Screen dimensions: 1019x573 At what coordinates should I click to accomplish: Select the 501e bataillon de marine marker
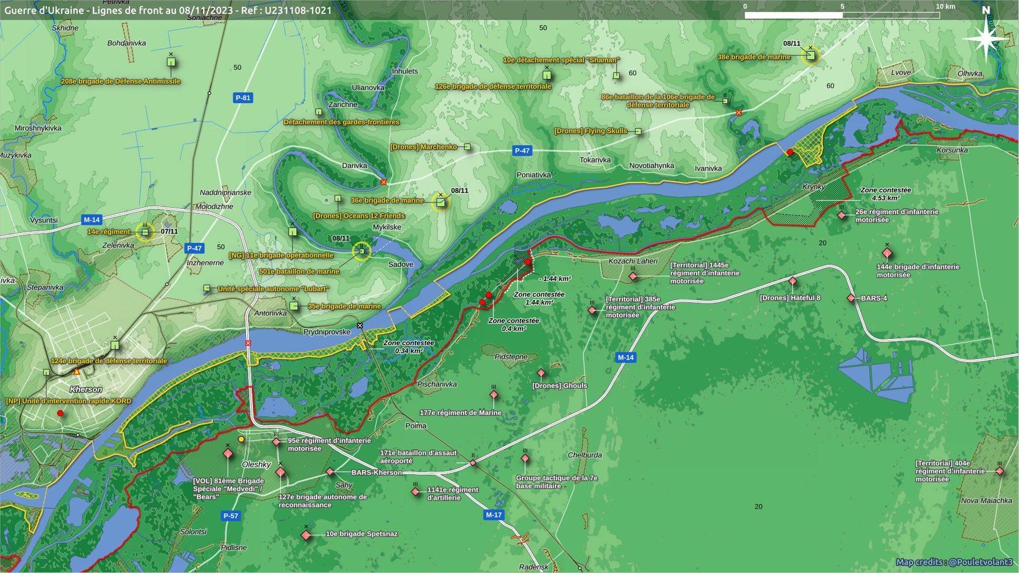361,252
